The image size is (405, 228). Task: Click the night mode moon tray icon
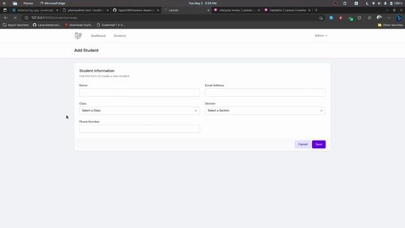tap(367, 3)
